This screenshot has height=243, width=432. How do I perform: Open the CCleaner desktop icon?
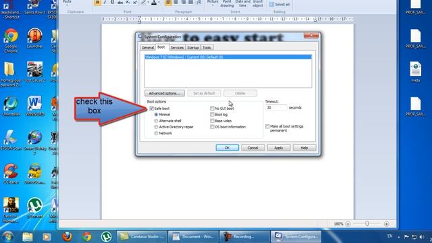tap(11, 173)
